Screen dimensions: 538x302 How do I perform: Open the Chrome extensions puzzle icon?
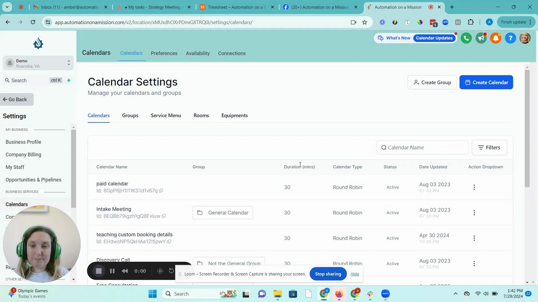[471, 22]
